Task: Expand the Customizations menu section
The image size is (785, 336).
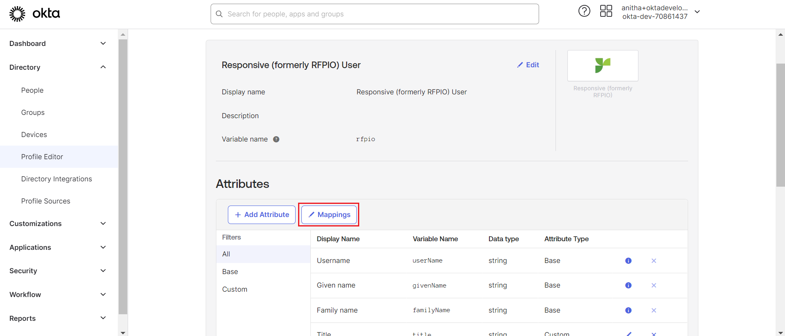Action: tap(103, 224)
